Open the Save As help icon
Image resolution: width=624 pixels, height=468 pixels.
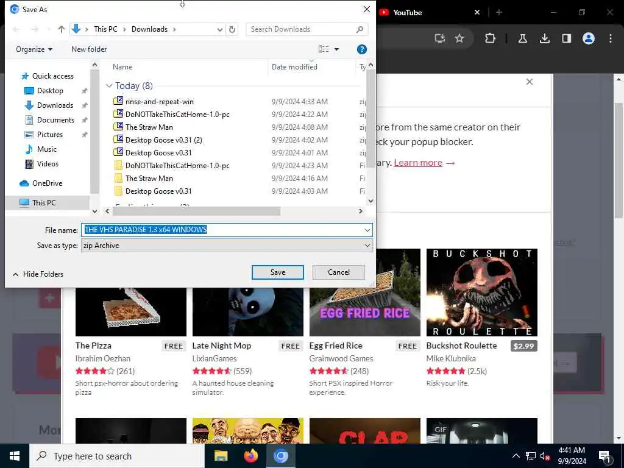click(362, 49)
